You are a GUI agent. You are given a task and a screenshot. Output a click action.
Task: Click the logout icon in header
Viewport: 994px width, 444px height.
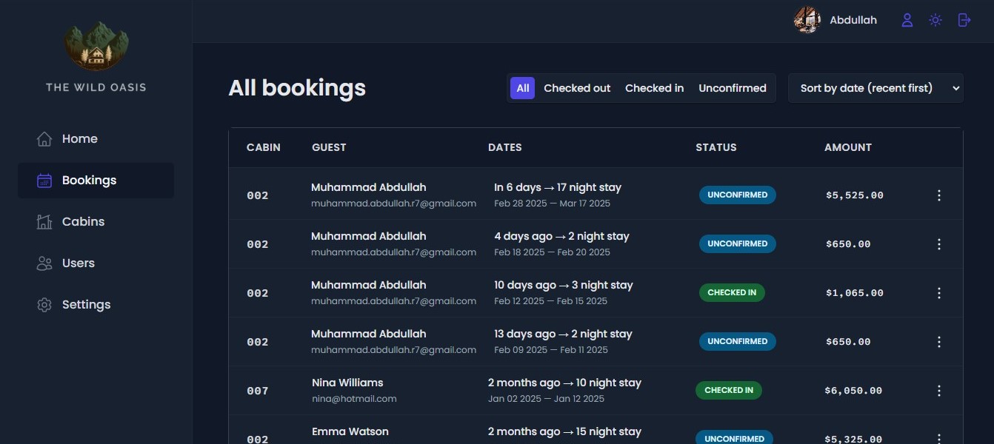[964, 20]
